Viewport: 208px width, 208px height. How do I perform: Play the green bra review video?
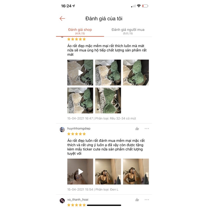(x=80, y=73)
